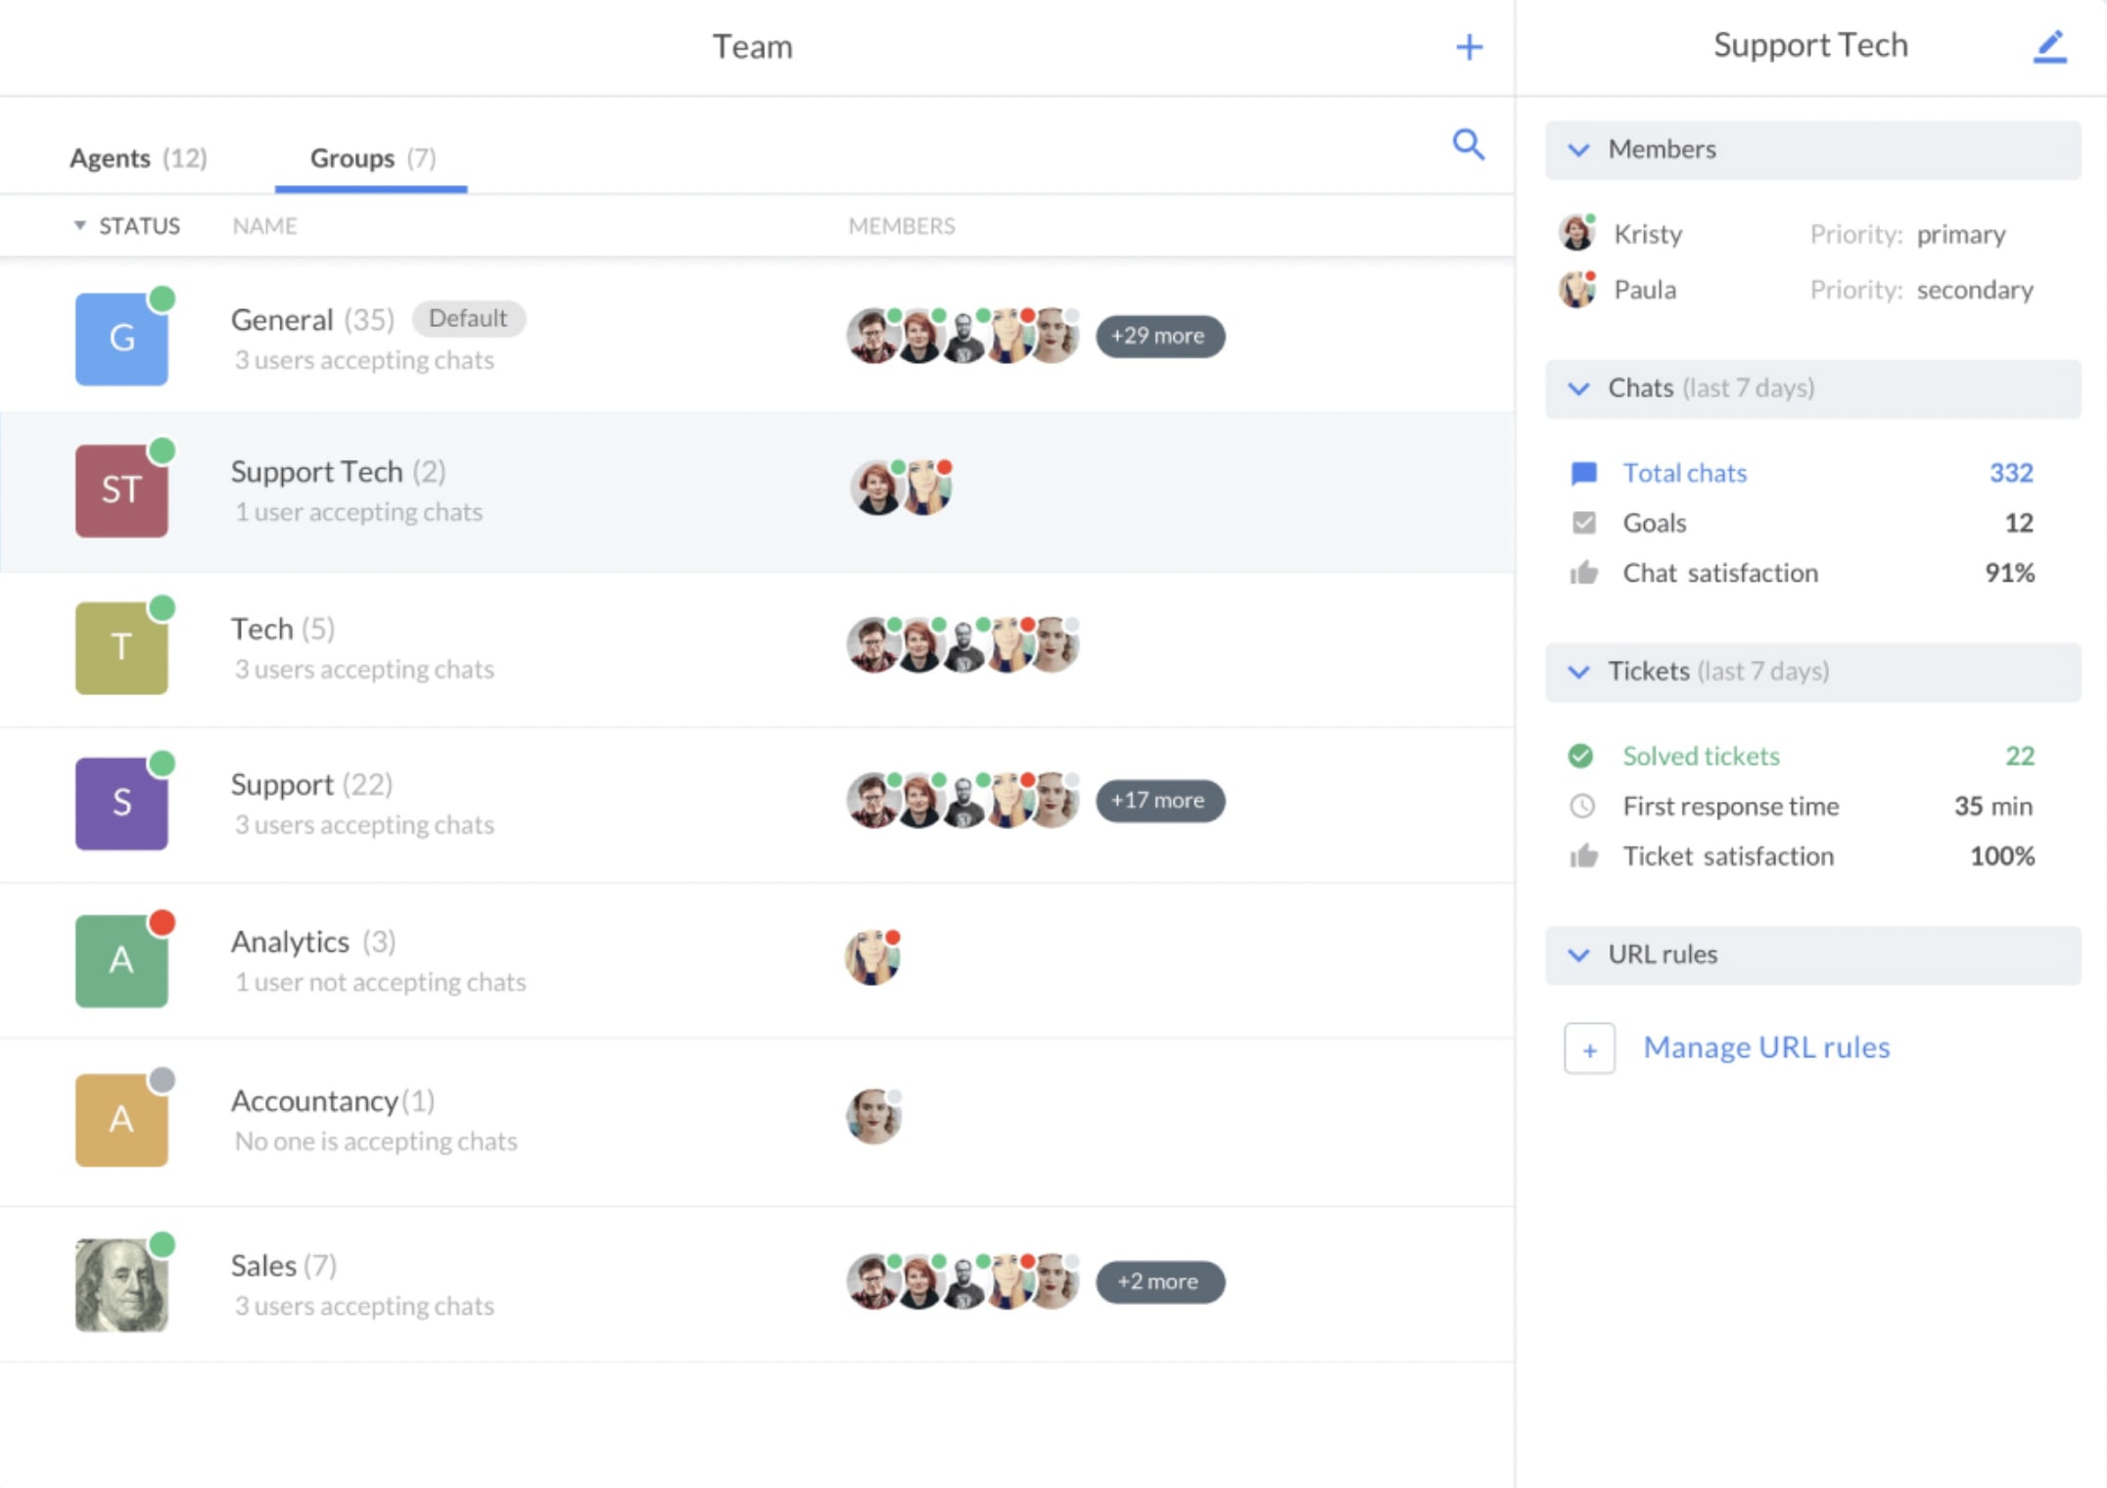Viewport: 2107px width, 1488px height.
Task: Select the orange Accountancy A avatar
Action: click(121, 1120)
